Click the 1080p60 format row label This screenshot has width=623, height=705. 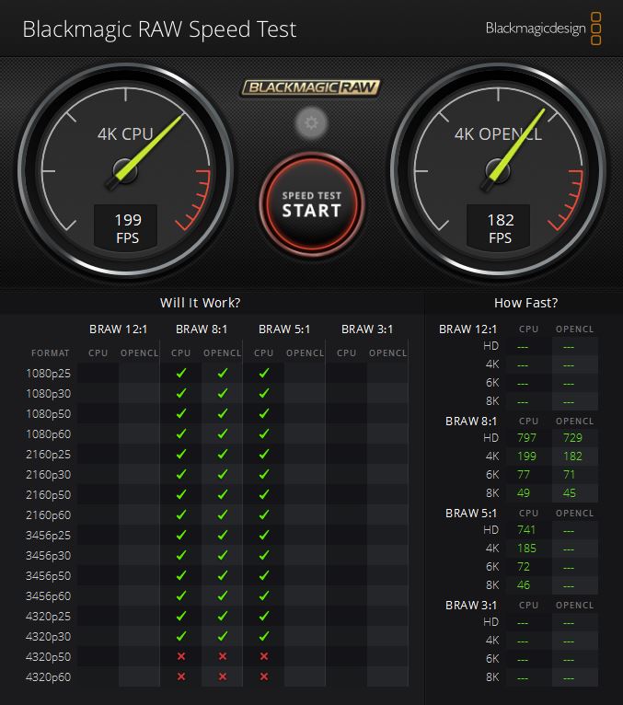pyautogui.click(x=49, y=433)
